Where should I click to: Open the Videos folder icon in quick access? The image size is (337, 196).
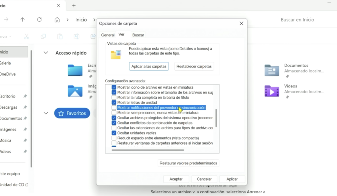[x=272, y=91]
